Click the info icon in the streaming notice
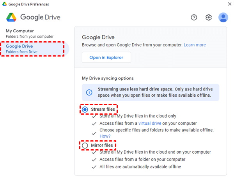This screenshot has width=234, height=177. click(x=89, y=92)
